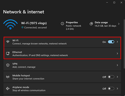The height and width of the screenshot is (96, 125).
Task: Click the Data usage pie chart icon
Action: (91, 24)
